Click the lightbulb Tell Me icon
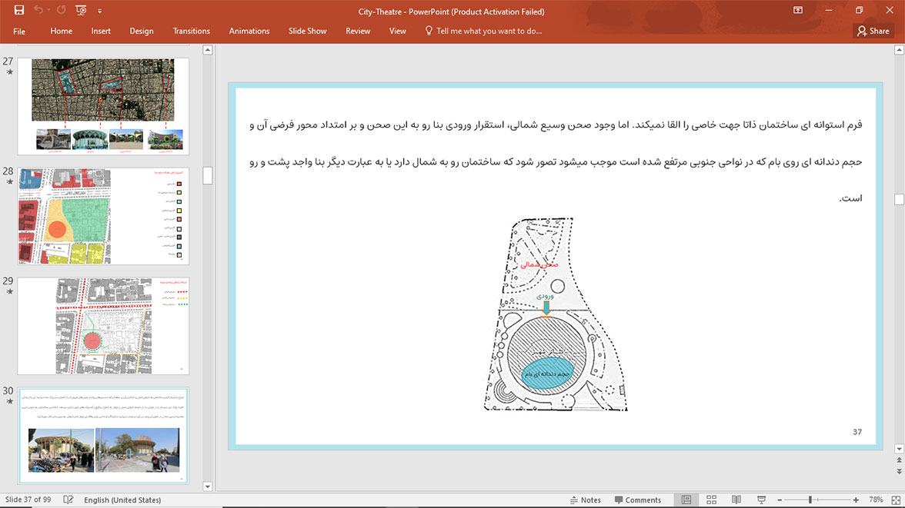The image size is (905, 508). (428, 31)
